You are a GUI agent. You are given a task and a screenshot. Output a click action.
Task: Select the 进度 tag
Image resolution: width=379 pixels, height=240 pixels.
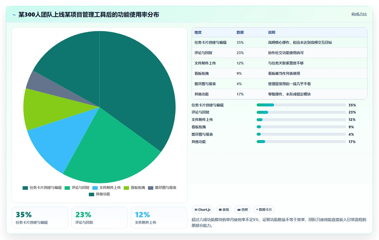242,210
